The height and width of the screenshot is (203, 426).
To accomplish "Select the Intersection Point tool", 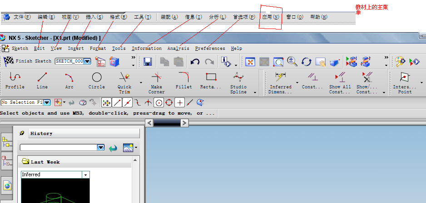I will [405, 82].
